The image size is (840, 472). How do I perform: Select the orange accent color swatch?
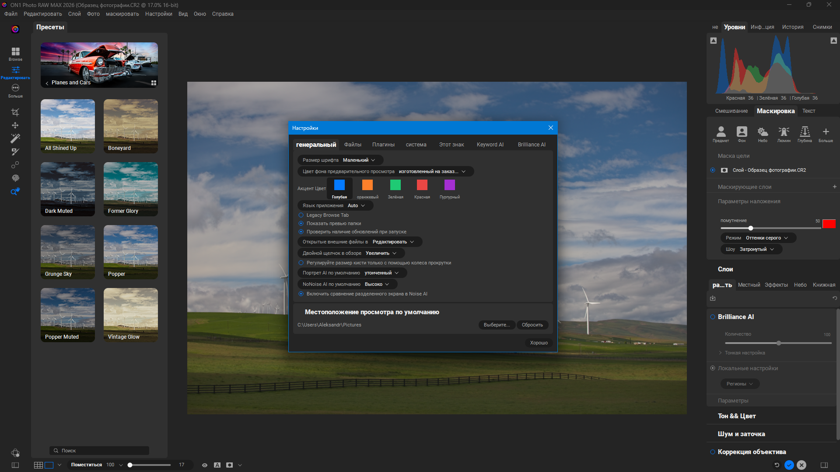(x=367, y=185)
